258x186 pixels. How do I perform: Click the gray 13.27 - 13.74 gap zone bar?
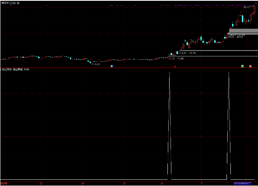(218, 51)
